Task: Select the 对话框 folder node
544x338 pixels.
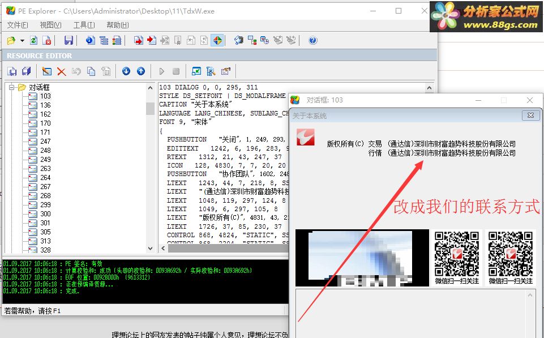Action: pos(39,87)
